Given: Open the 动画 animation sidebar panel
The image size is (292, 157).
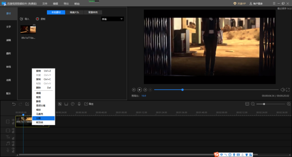Looking at the screenshot, I should [x=8, y=80].
